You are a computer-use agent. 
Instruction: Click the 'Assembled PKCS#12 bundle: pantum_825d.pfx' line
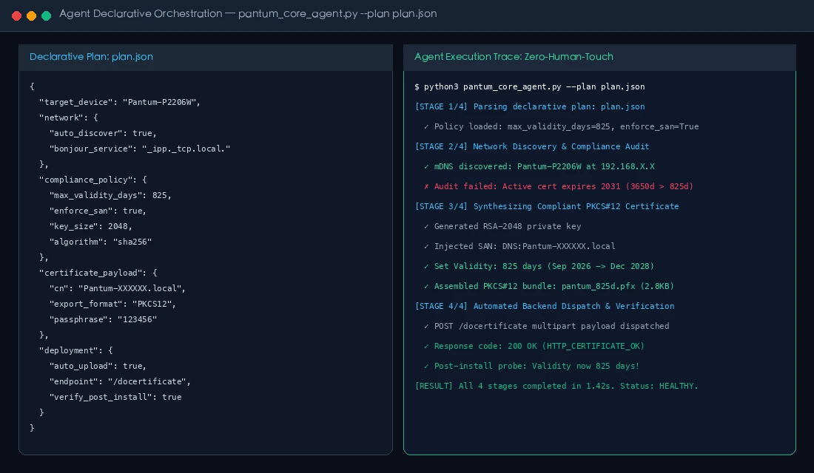[549, 286]
